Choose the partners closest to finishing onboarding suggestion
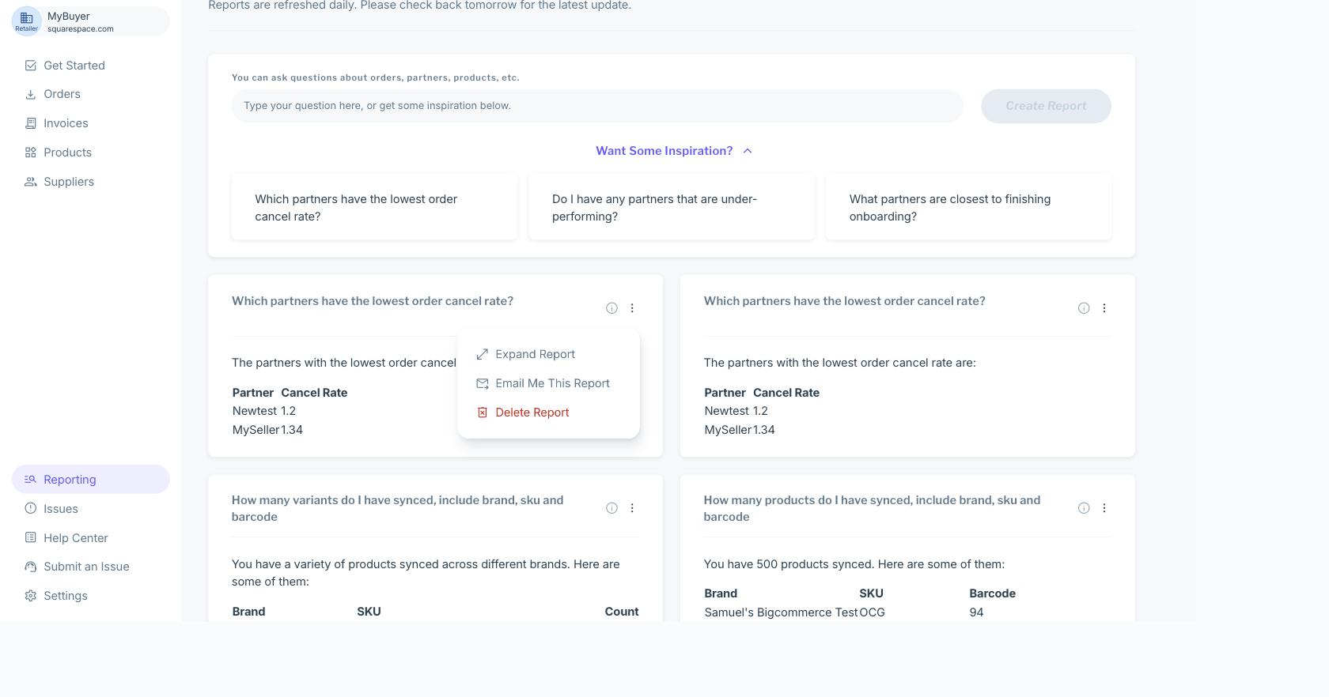Image resolution: width=1329 pixels, height=697 pixels. pyautogui.click(x=968, y=208)
